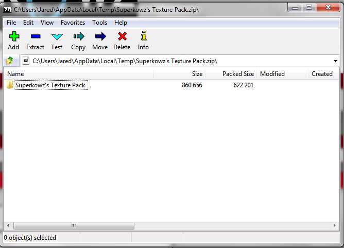Image resolution: width=344 pixels, height=248 pixels.
Task: Open the File menu
Action: point(11,23)
